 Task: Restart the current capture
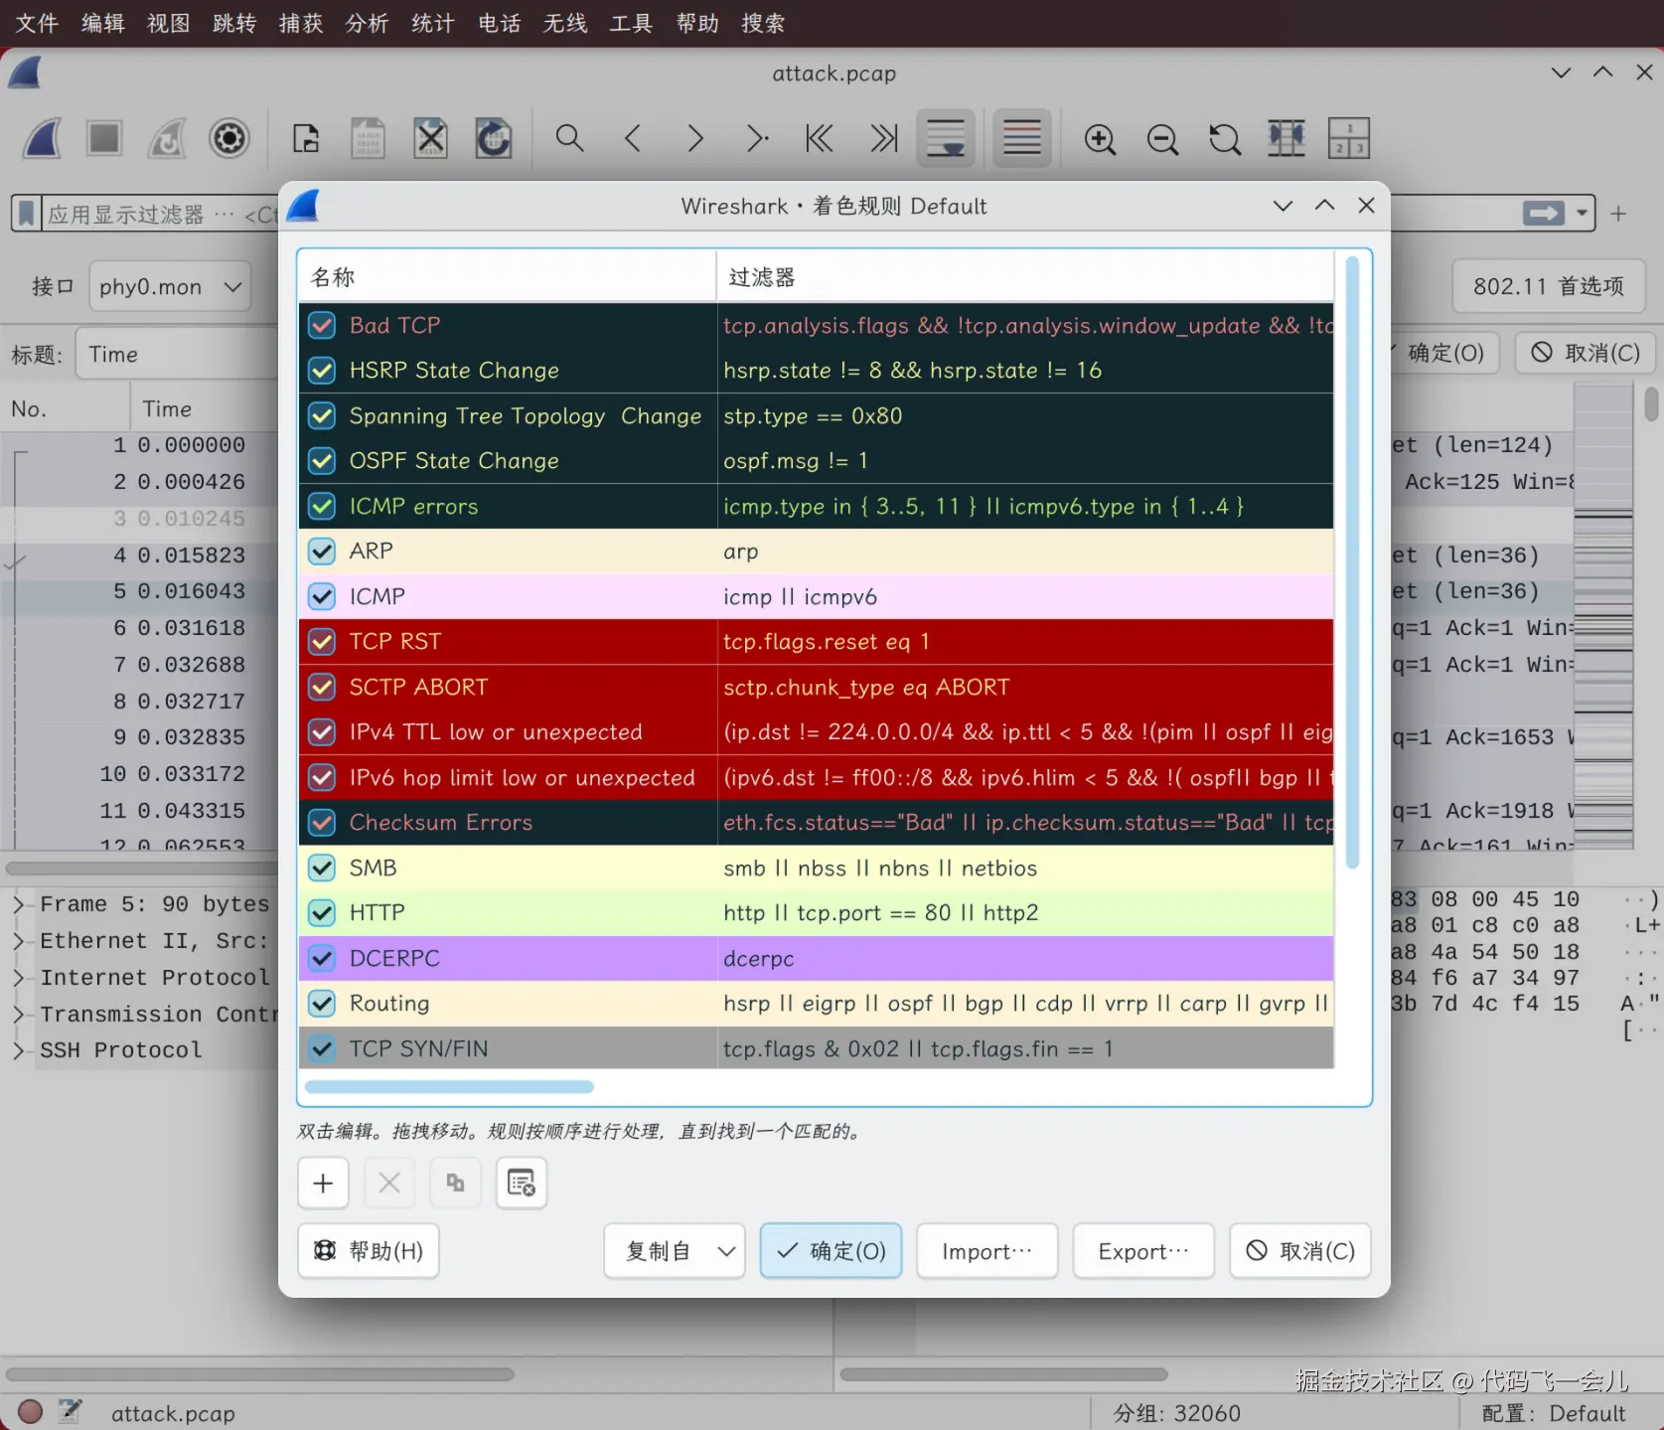(x=167, y=139)
